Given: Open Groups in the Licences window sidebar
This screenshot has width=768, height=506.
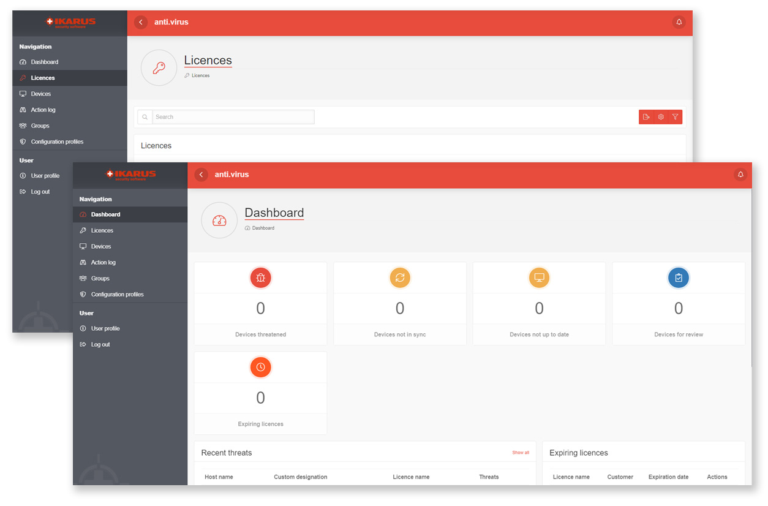Looking at the screenshot, I should pyautogui.click(x=40, y=126).
